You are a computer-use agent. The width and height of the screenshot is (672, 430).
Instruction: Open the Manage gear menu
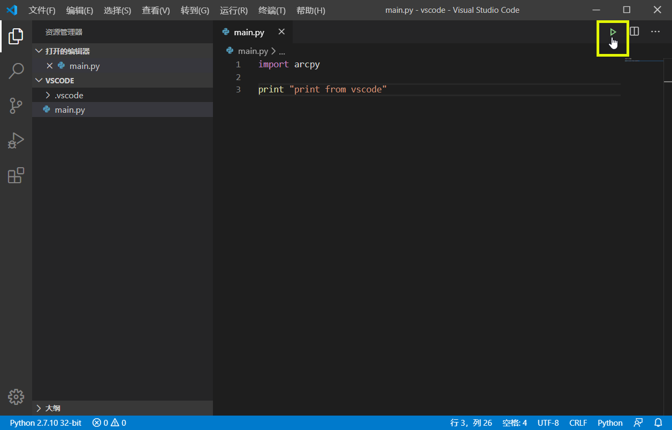(16, 396)
